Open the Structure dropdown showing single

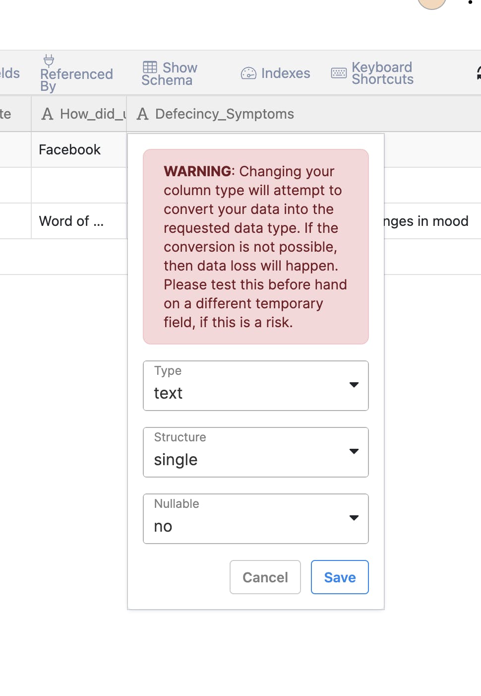[x=256, y=452]
